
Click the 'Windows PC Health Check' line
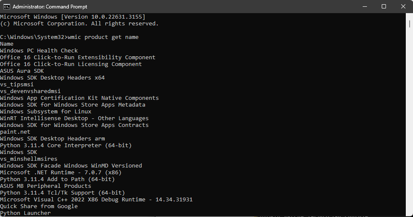tap(39, 51)
